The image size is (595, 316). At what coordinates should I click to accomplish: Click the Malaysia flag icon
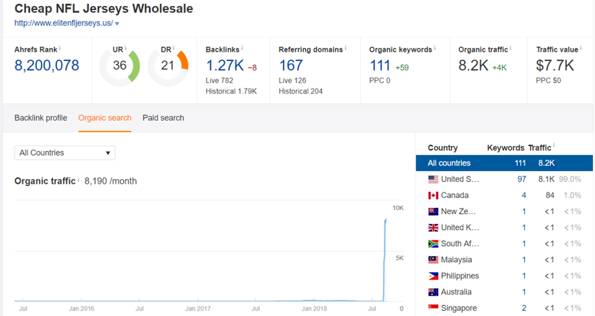click(433, 260)
